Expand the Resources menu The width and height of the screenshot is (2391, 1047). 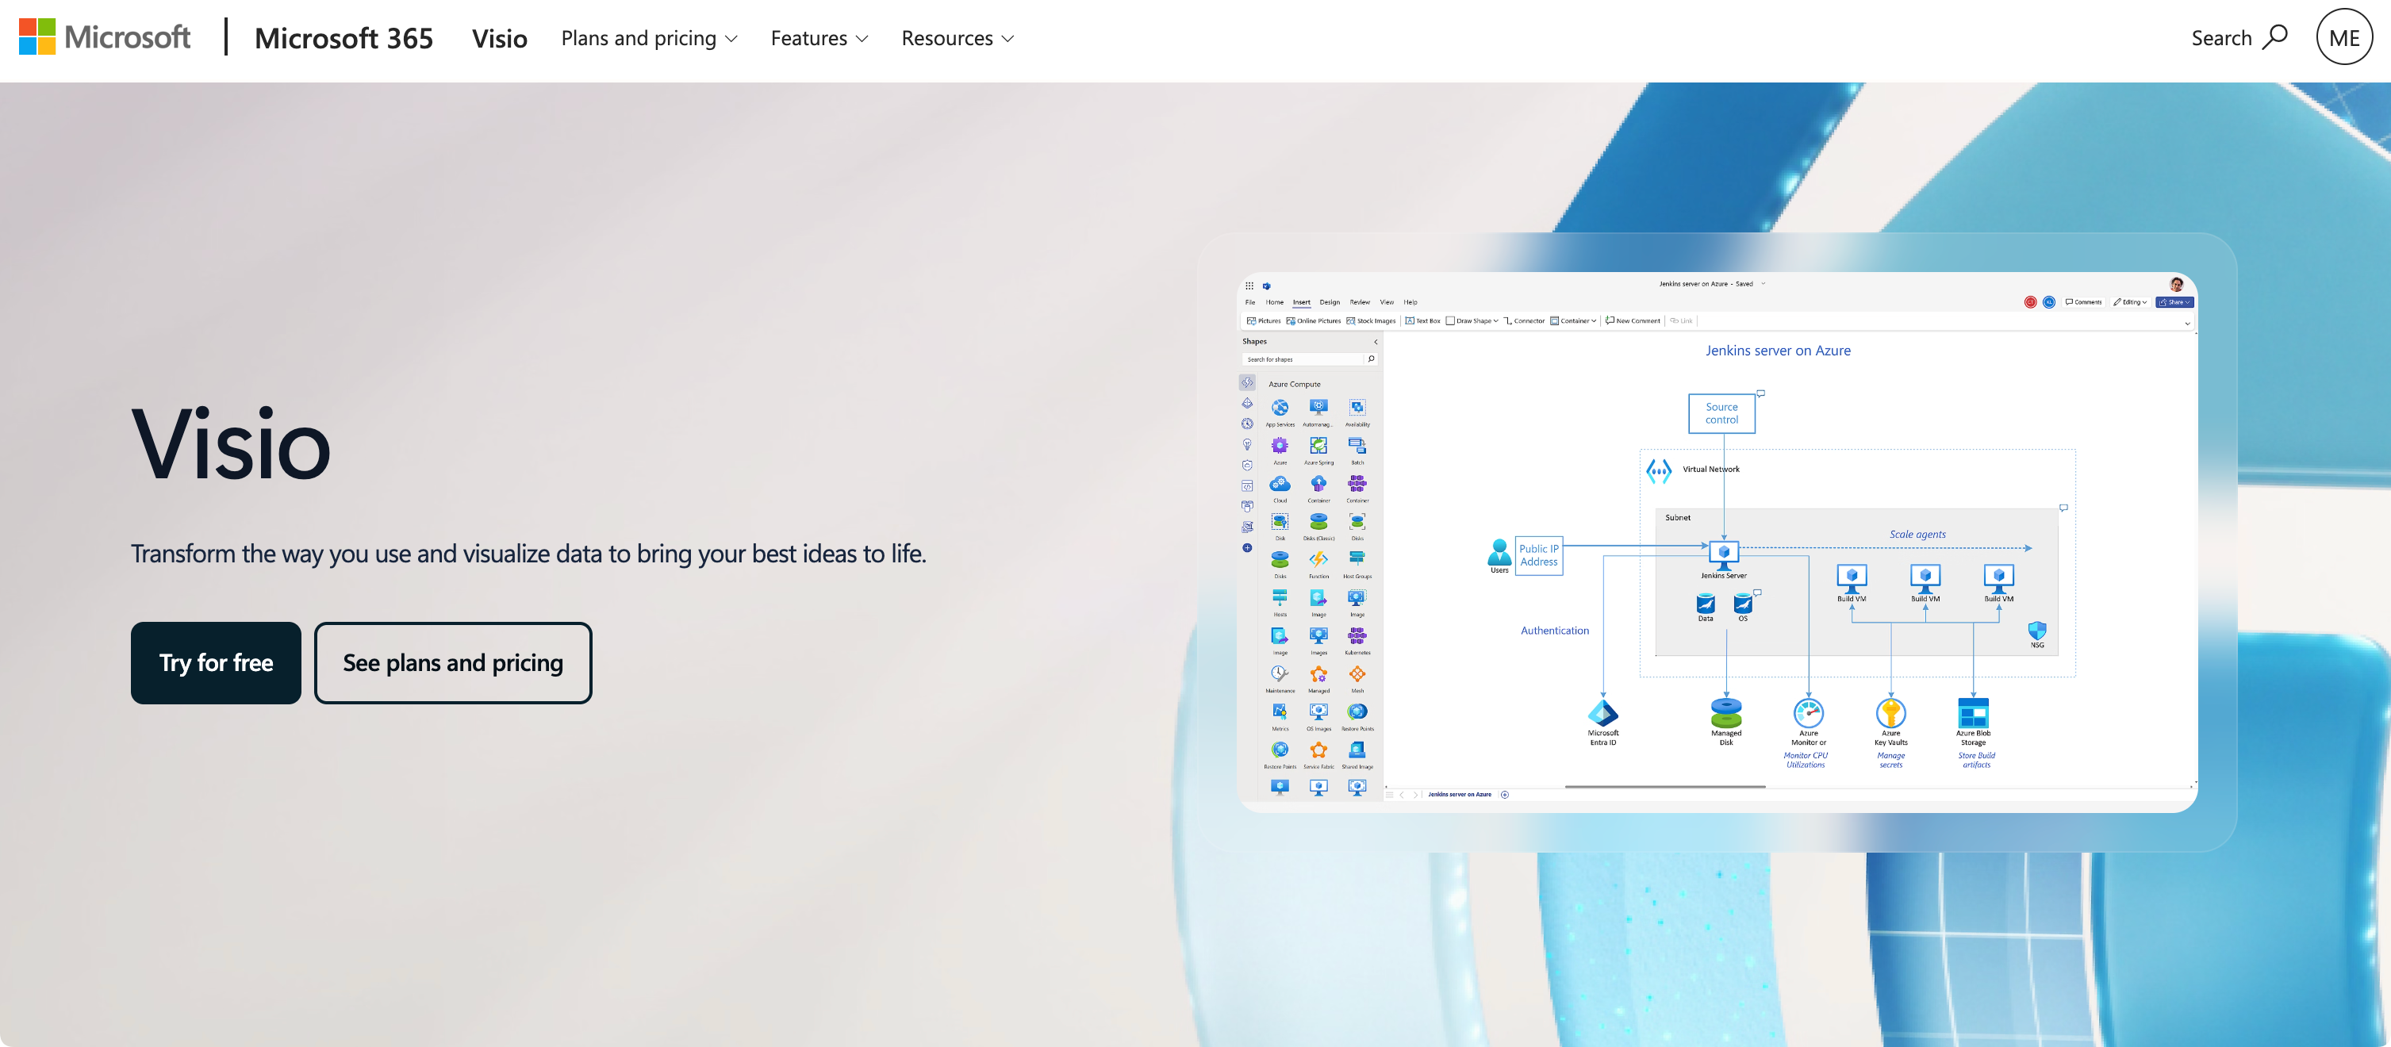pos(958,38)
